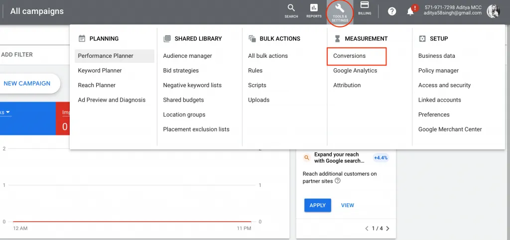Click account email aditya58singh@gmail.com

click(x=452, y=13)
